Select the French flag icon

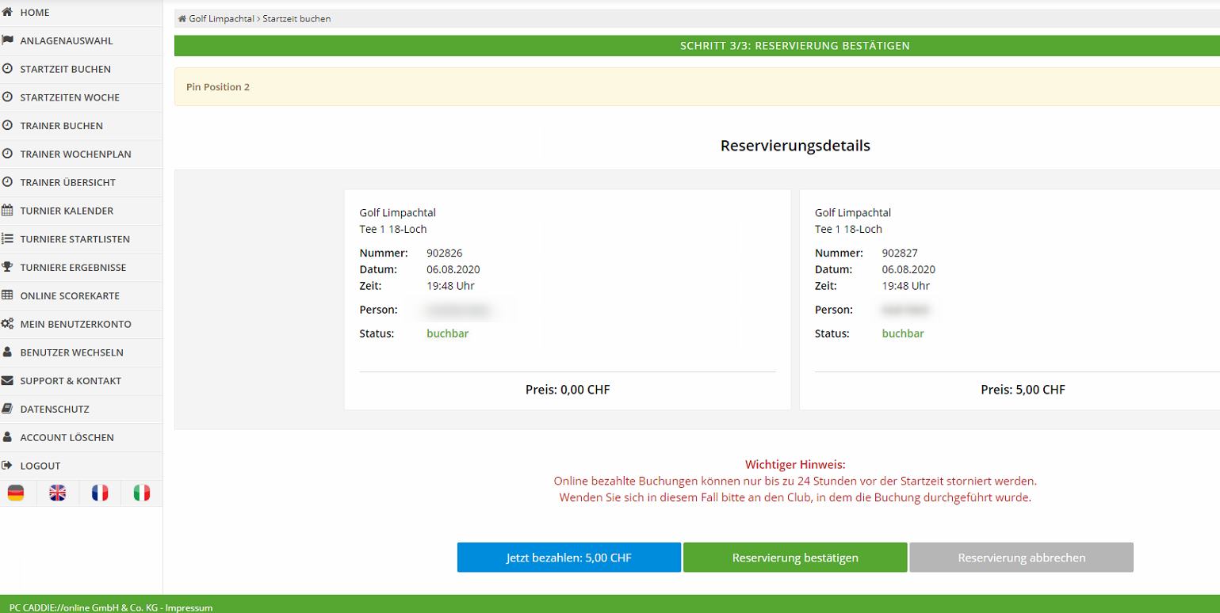pyautogui.click(x=100, y=493)
